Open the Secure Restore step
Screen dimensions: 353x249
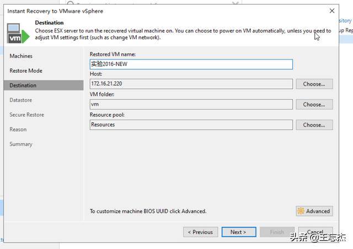[27, 115]
